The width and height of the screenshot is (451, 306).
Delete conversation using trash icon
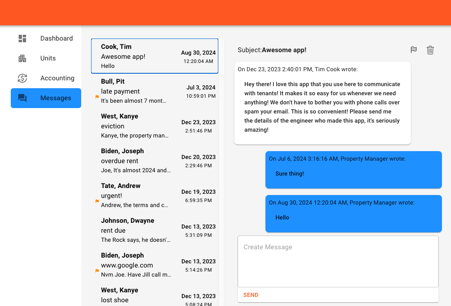pos(430,50)
